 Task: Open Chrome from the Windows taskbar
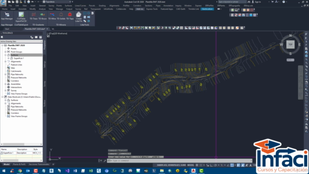[20, 171]
